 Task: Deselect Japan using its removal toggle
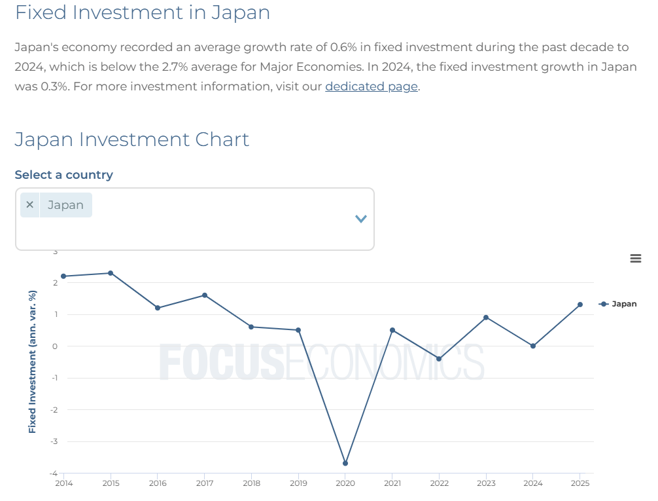pos(29,204)
